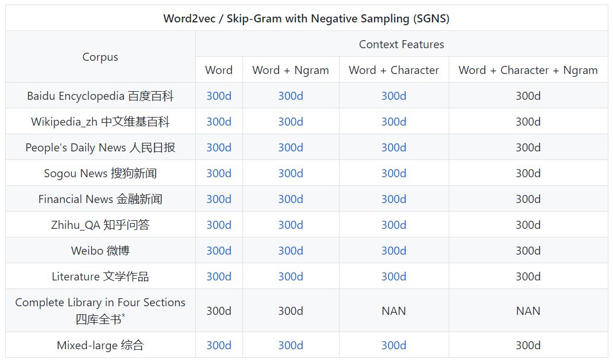Click Complete Library Word 300d cell

point(219,311)
